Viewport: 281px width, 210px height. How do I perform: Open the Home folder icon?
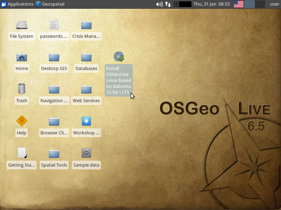(22, 57)
